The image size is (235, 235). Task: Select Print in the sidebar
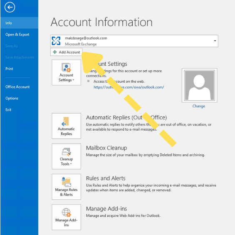click(19, 69)
